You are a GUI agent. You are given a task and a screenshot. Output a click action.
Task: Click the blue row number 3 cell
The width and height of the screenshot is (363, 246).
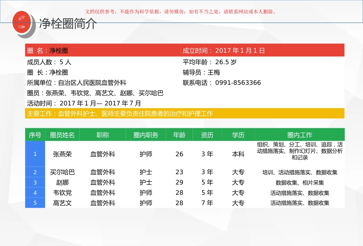(35, 182)
